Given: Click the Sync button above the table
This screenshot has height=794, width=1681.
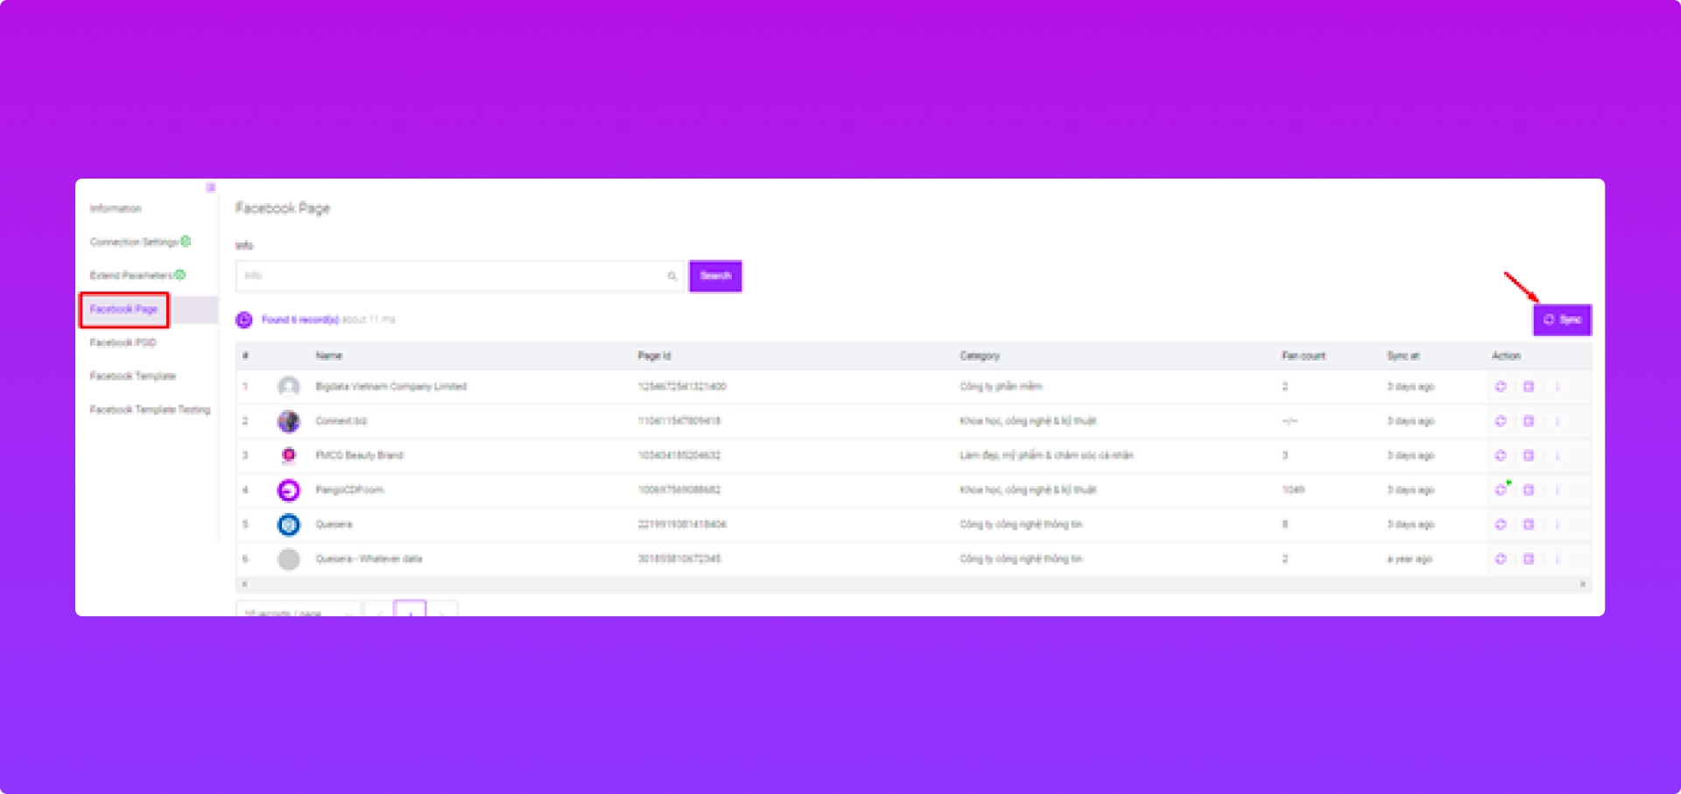Looking at the screenshot, I should click(1562, 320).
